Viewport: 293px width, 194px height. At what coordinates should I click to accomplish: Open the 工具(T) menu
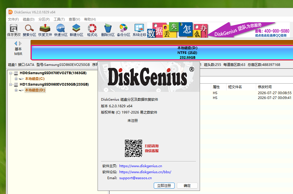59,19
